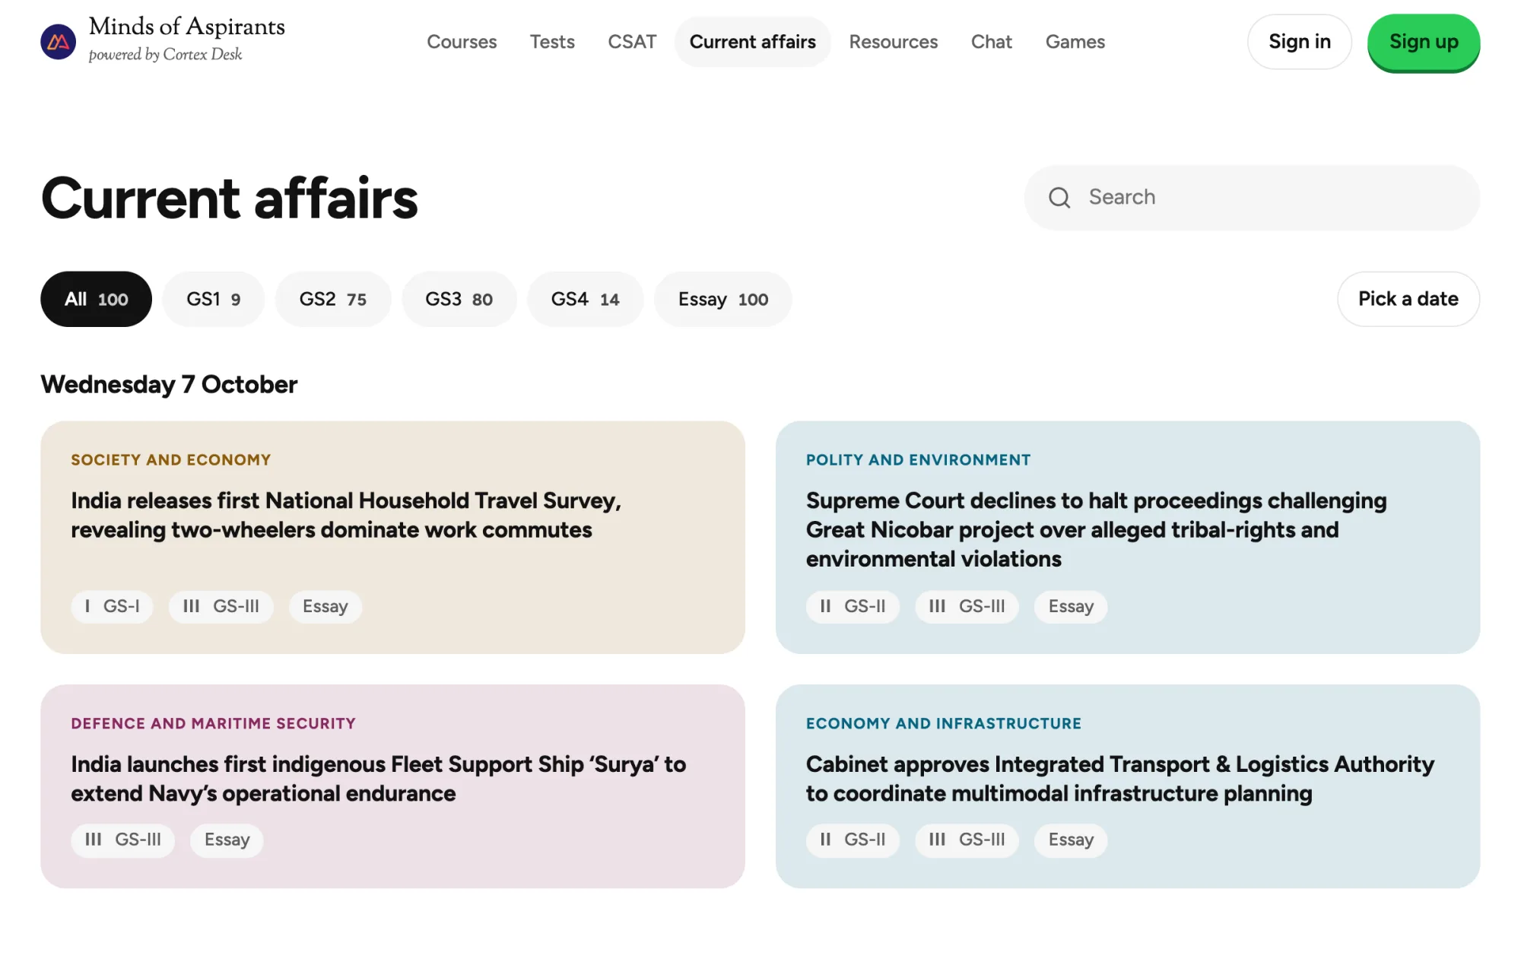Filter by GS2 75
The width and height of the screenshot is (1521, 962).
(x=333, y=299)
